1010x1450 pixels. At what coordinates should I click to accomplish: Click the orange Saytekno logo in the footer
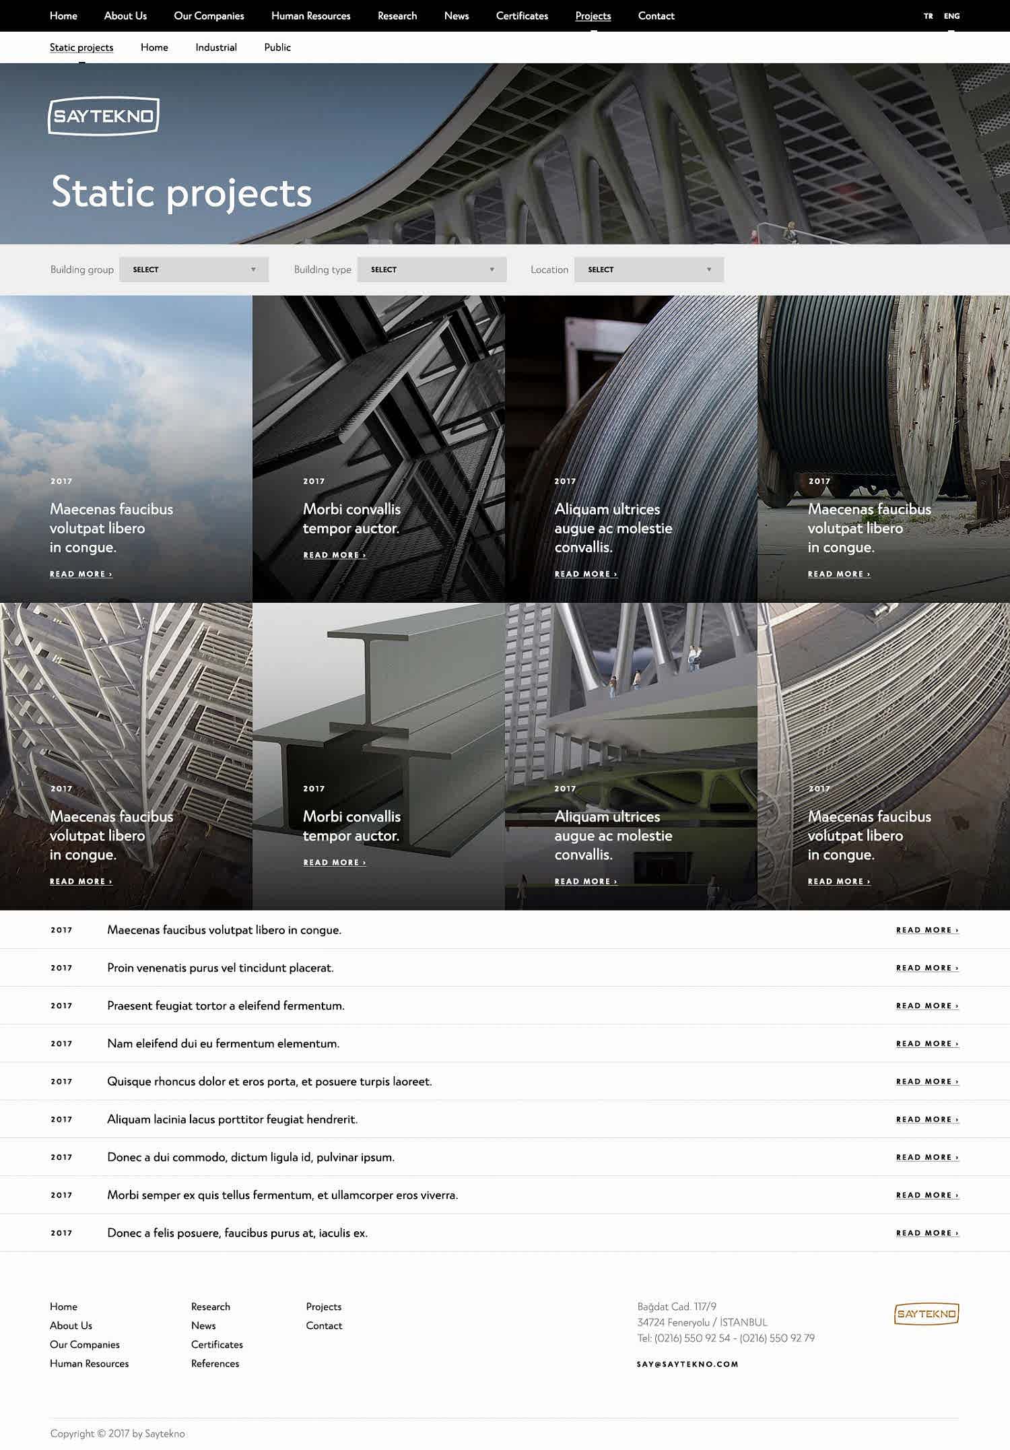pos(927,1313)
